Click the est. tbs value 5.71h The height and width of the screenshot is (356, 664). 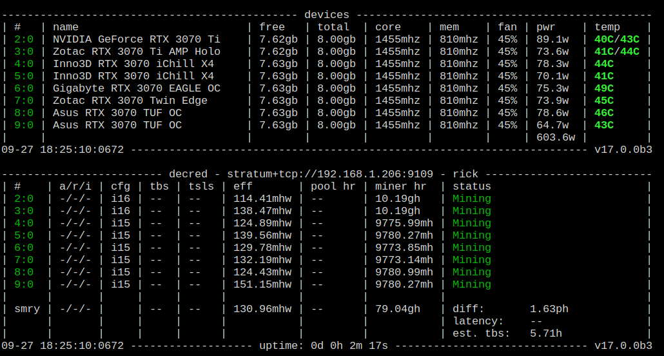click(x=546, y=334)
